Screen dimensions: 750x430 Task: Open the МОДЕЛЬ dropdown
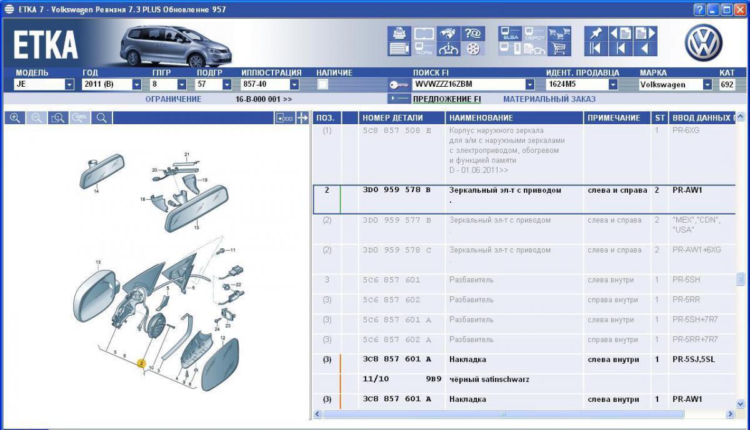(69, 85)
